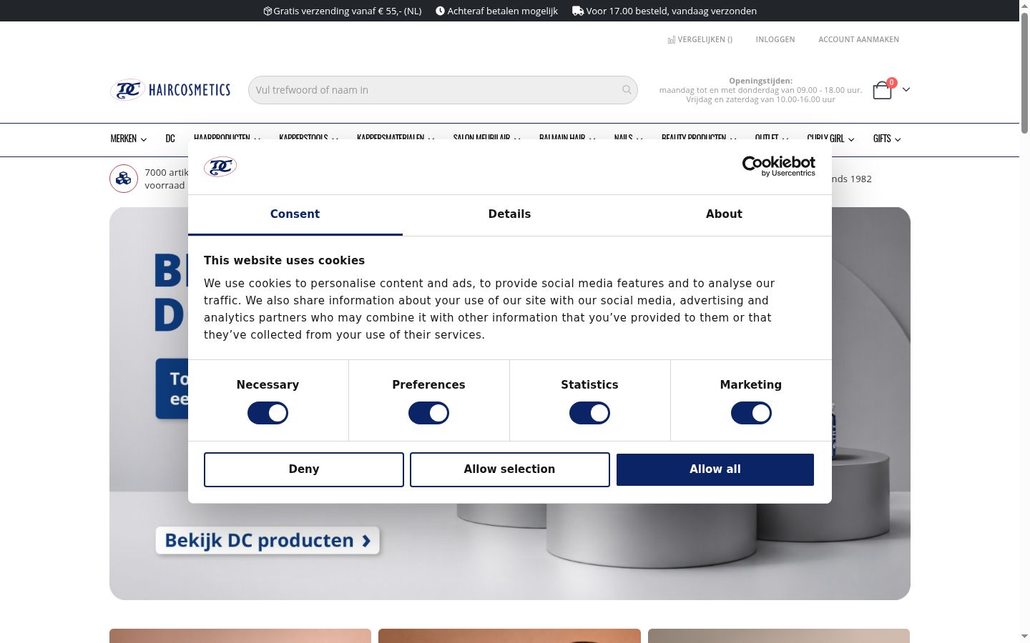Click the Cookiebot by Usercentrics logo
The image size is (1030, 643).
point(778,166)
